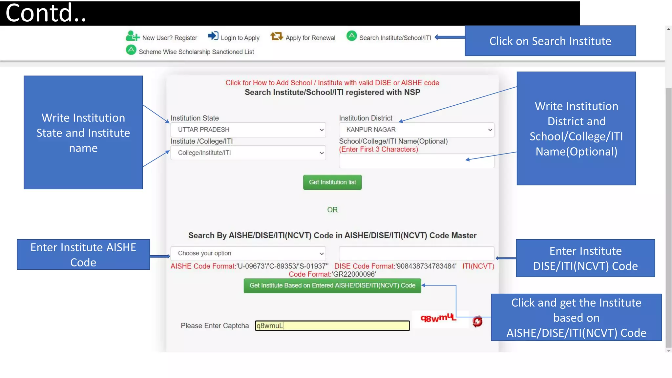Screen dimensions: 672x378
Task: Click Get Institute Based on Entered Code button
Action: 332,285
